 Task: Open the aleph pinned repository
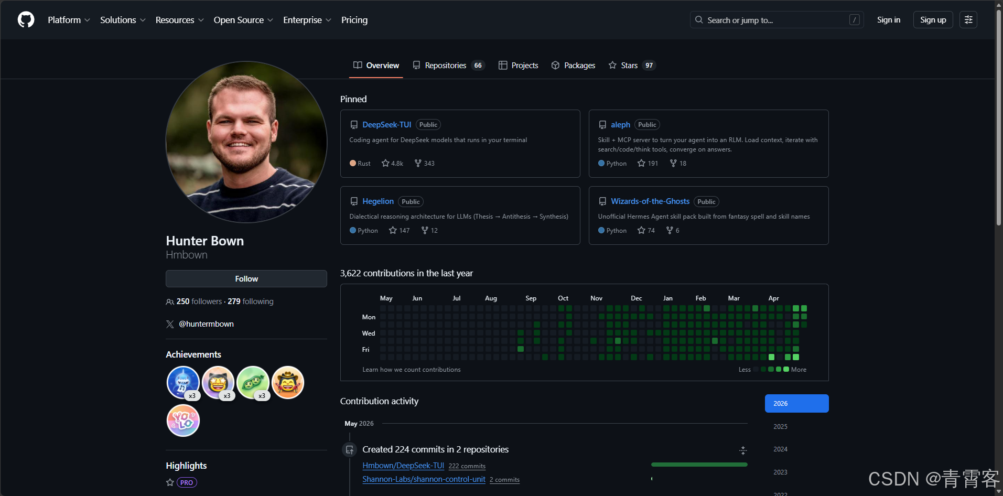click(620, 125)
